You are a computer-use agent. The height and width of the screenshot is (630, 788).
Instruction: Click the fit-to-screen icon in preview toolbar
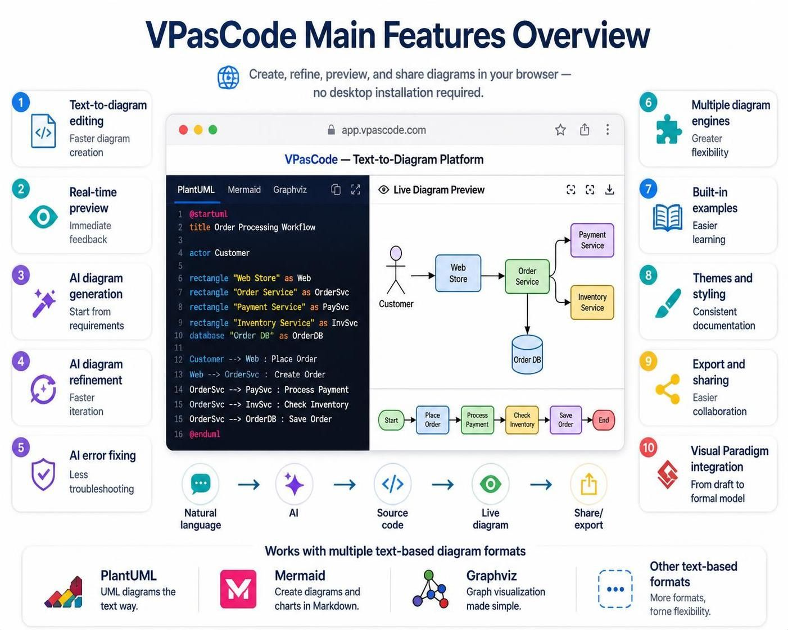571,190
